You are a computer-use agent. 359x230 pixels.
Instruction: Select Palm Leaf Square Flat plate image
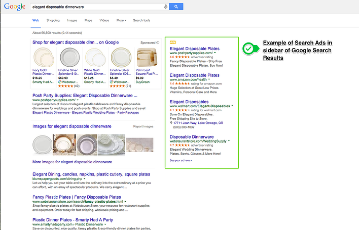pos(147,58)
